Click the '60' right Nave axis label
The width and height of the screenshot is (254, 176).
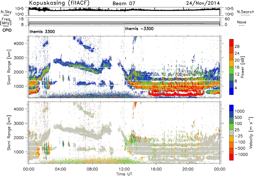pos(227,19)
